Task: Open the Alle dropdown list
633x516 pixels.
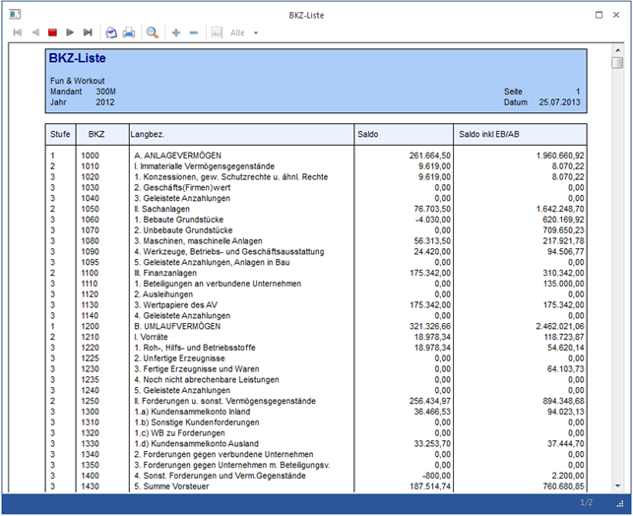Action: click(256, 32)
